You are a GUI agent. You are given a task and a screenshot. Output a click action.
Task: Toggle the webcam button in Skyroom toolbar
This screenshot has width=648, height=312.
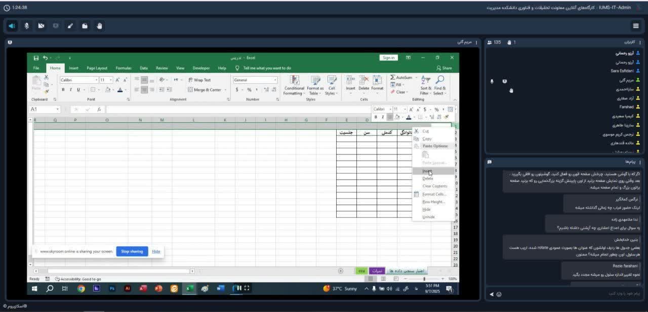click(41, 26)
